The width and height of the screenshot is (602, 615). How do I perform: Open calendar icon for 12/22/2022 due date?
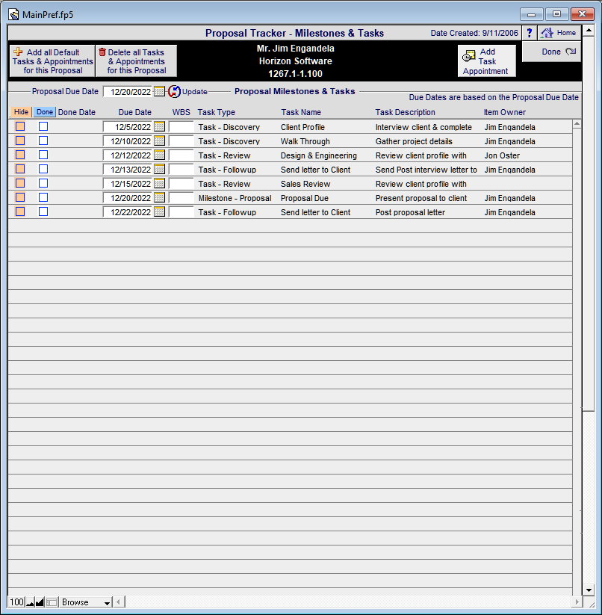pos(159,211)
